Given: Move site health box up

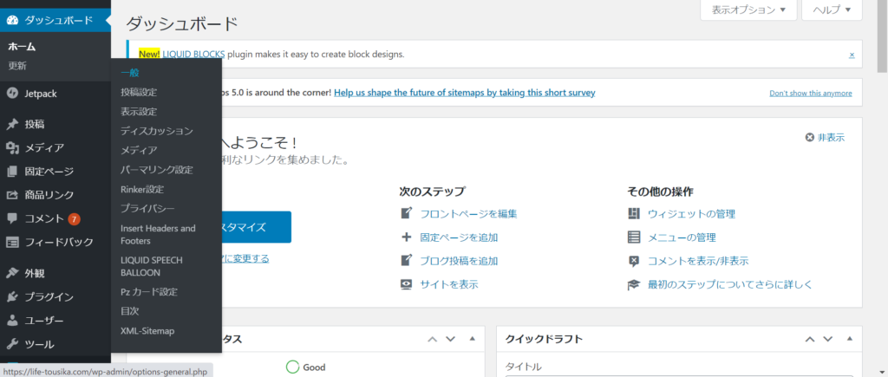Looking at the screenshot, I should 432,339.
